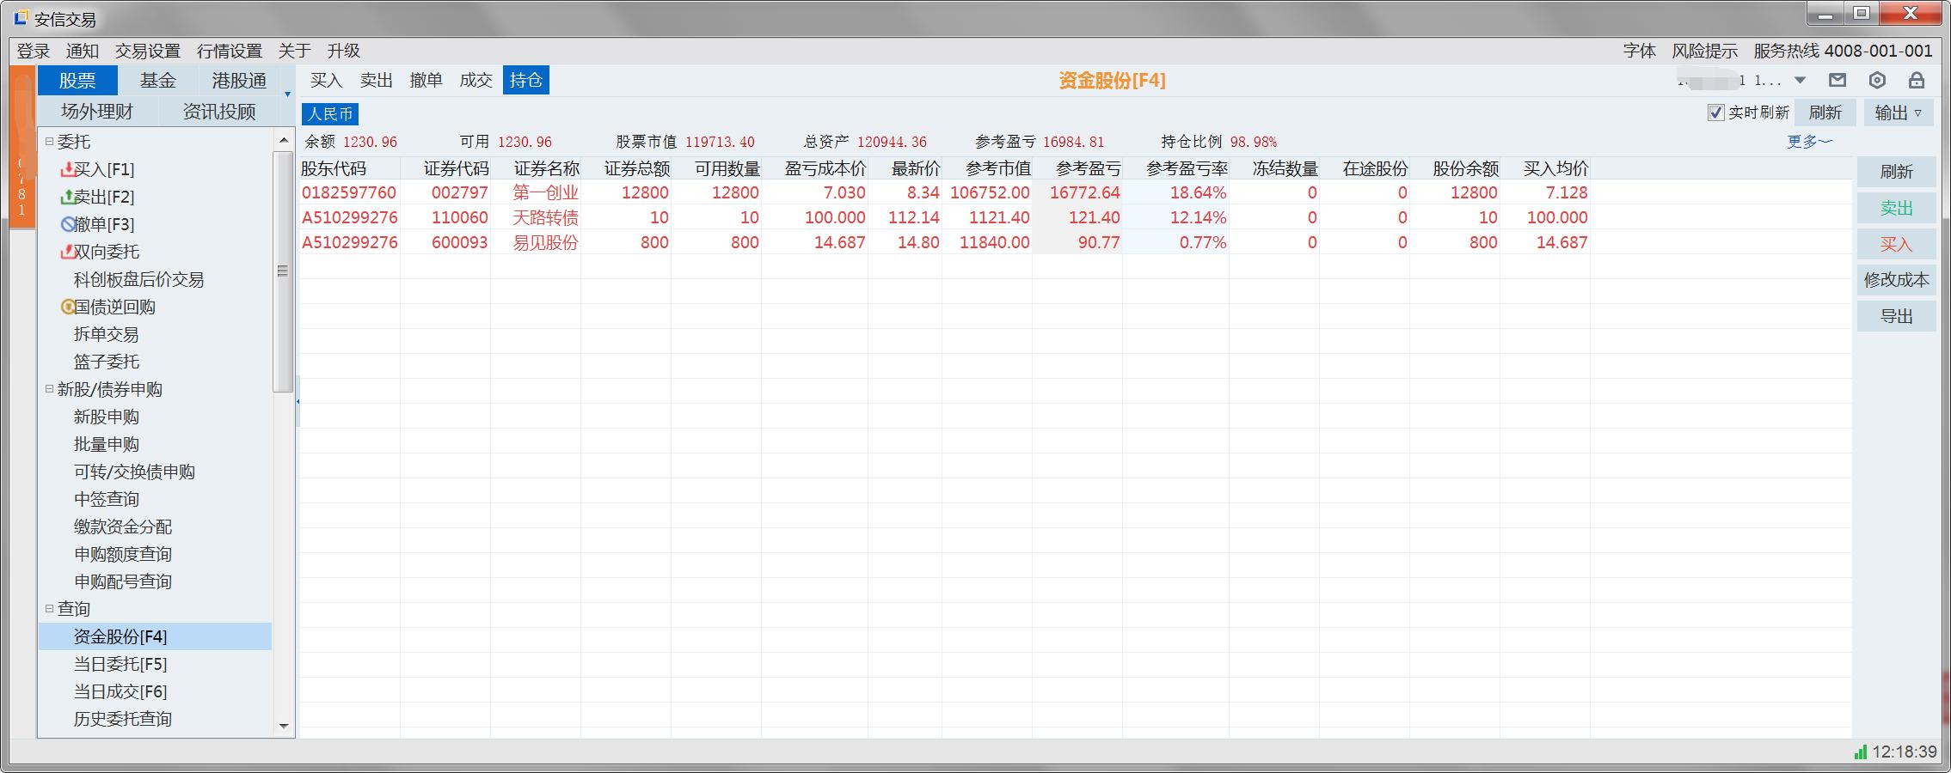This screenshot has height=773, width=1951.
Task: Click the sidebar collapse splitter handle
Action: tap(298, 401)
